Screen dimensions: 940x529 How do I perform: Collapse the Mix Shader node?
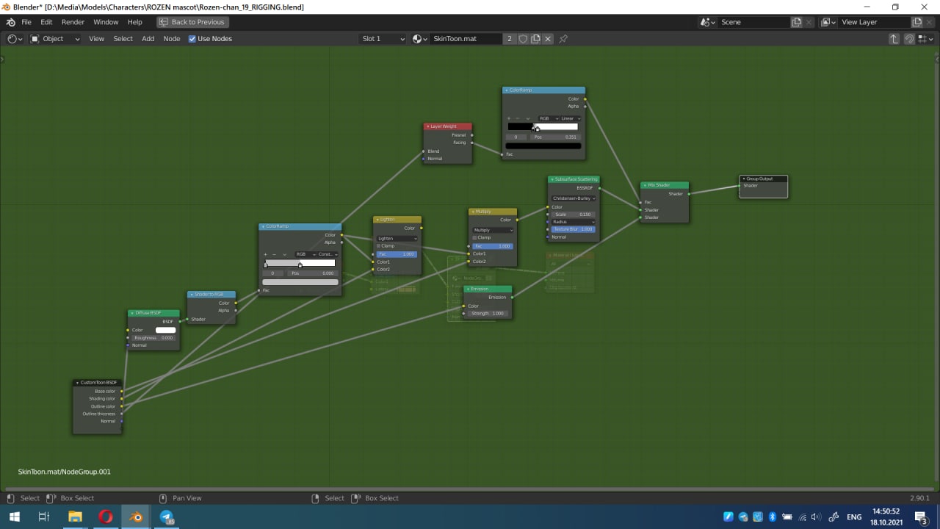(645, 185)
